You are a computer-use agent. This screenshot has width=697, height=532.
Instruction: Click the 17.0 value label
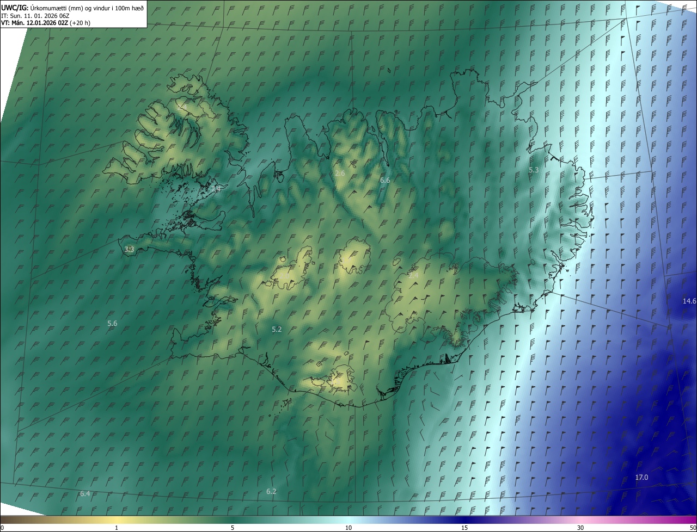pos(642,477)
